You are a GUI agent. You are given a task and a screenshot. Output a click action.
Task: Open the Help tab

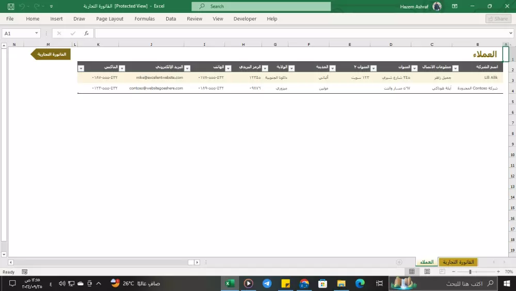272,19
